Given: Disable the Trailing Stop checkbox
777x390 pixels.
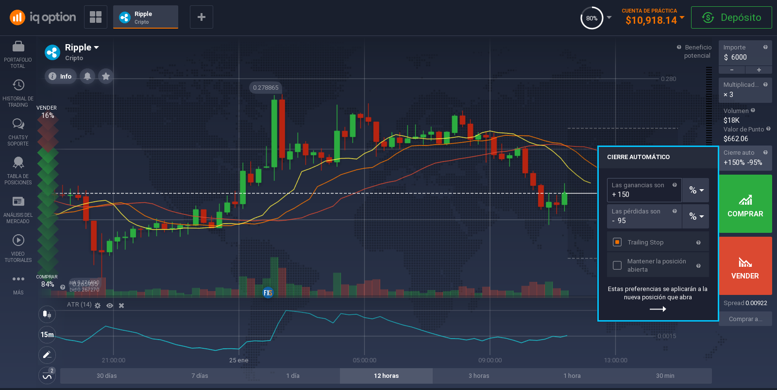Looking at the screenshot, I should click(617, 242).
